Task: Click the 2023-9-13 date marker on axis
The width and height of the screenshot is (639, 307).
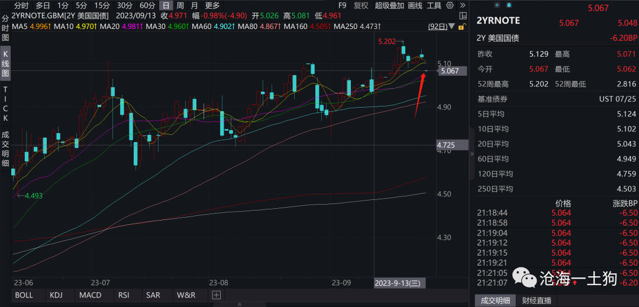Action: (396, 283)
